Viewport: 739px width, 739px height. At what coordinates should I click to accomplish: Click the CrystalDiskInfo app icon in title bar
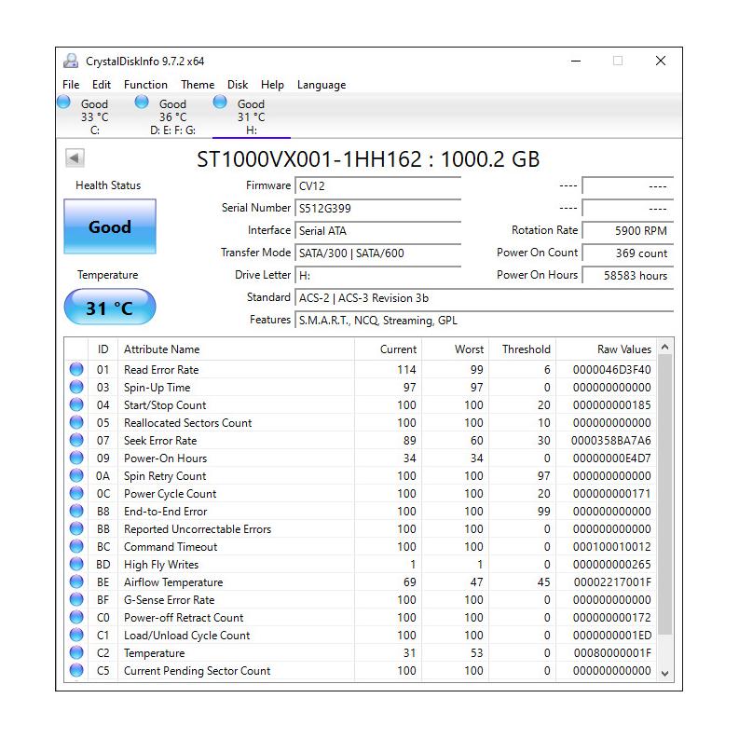(x=71, y=62)
